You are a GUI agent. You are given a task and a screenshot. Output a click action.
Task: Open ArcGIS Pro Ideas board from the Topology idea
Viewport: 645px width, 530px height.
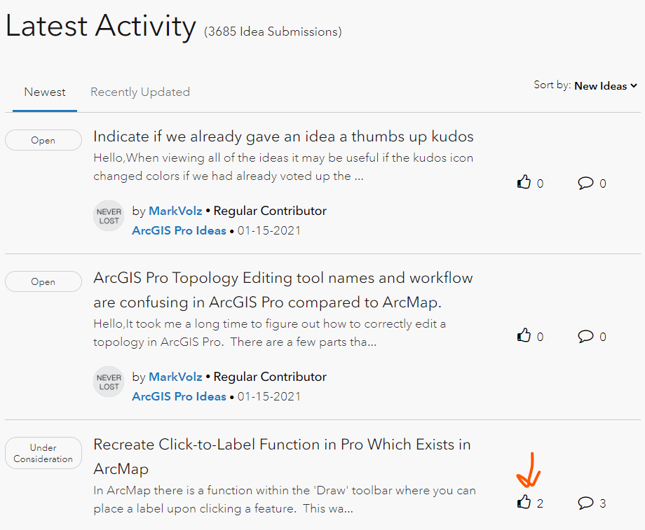(x=179, y=396)
